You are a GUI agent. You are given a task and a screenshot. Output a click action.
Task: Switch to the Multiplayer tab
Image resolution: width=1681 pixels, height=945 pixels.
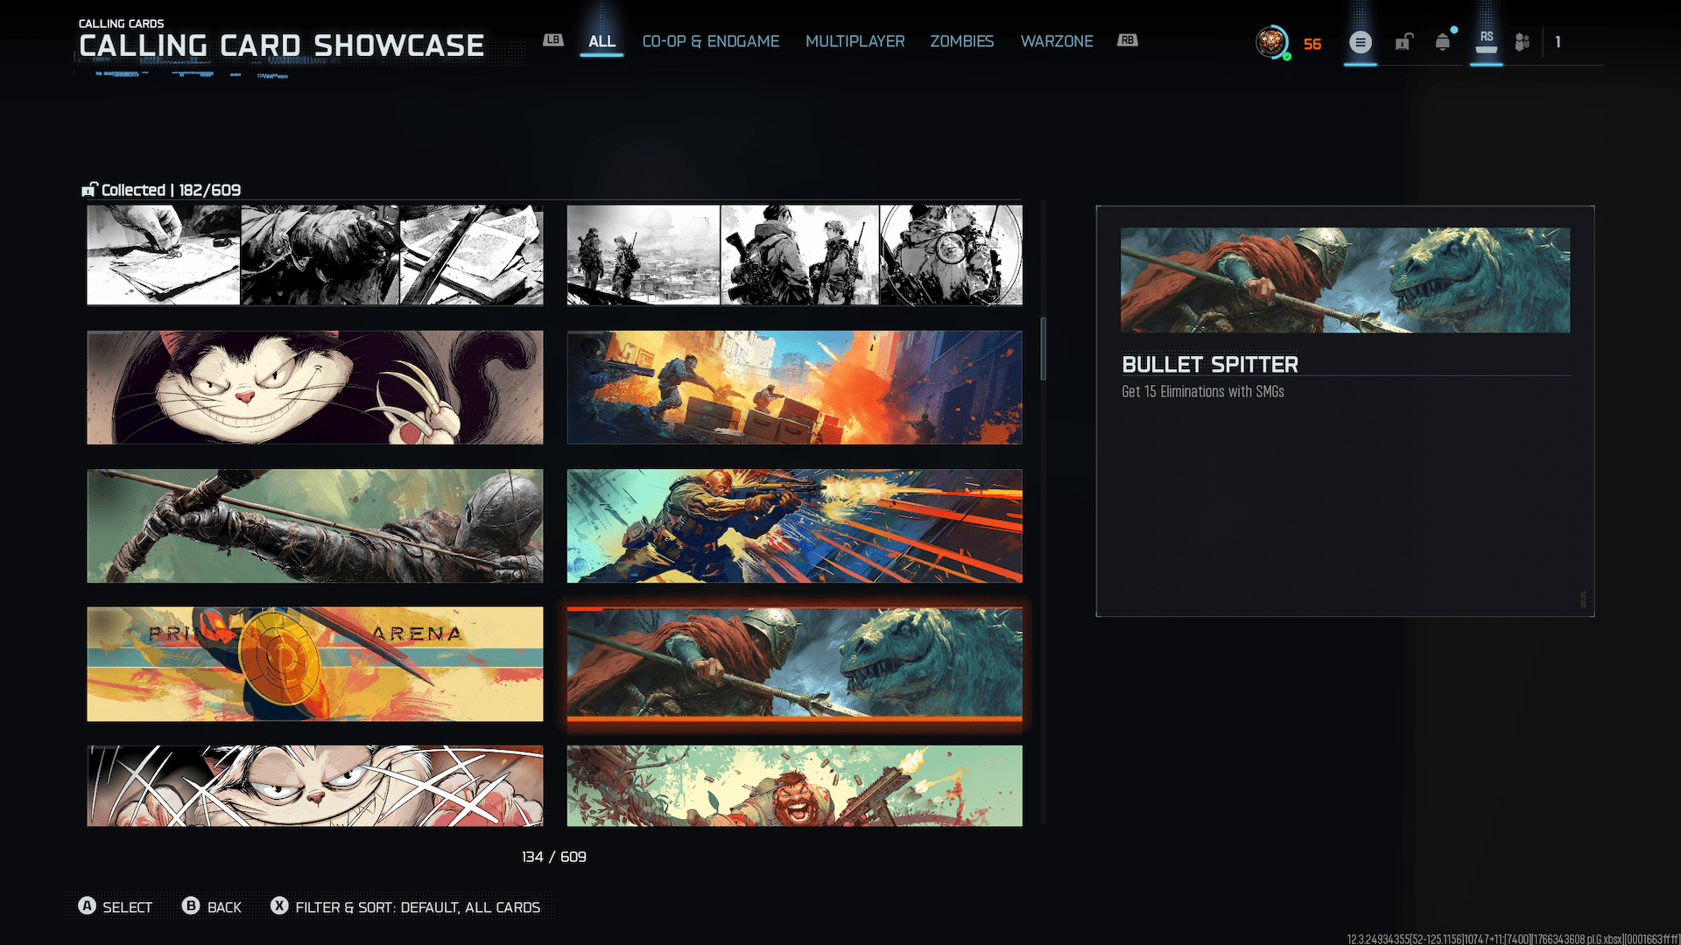click(855, 41)
